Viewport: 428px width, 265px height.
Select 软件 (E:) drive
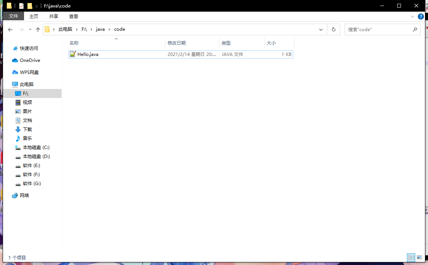(x=32, y=165)
